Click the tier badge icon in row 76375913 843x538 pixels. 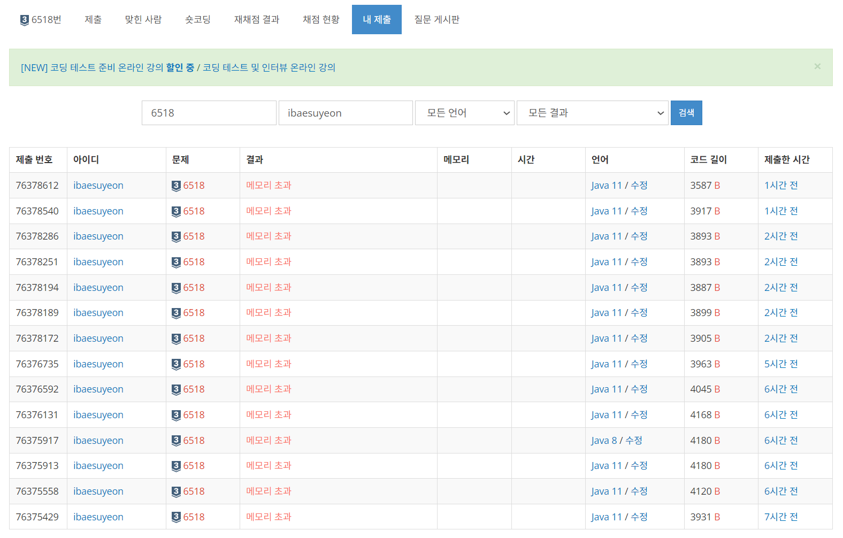(176, 466)
